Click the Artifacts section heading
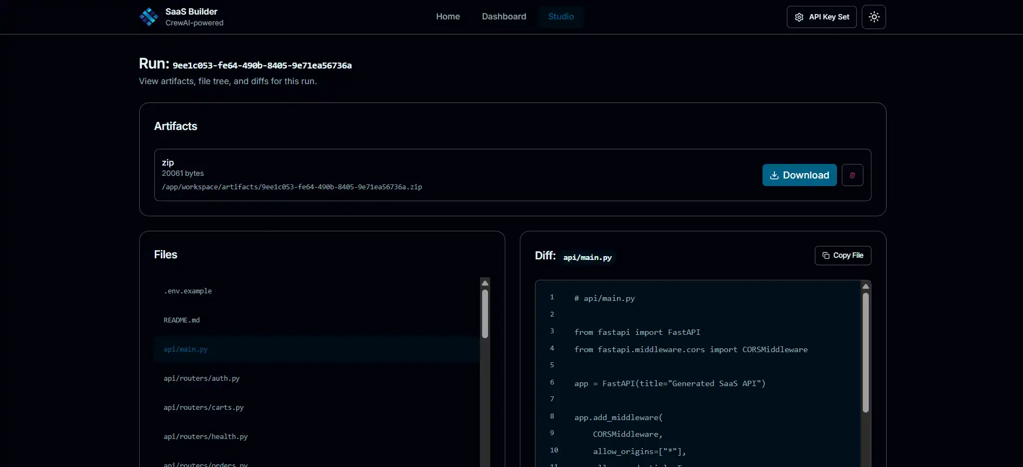This screenshot has width=1023, height=467. click(176, 126)
